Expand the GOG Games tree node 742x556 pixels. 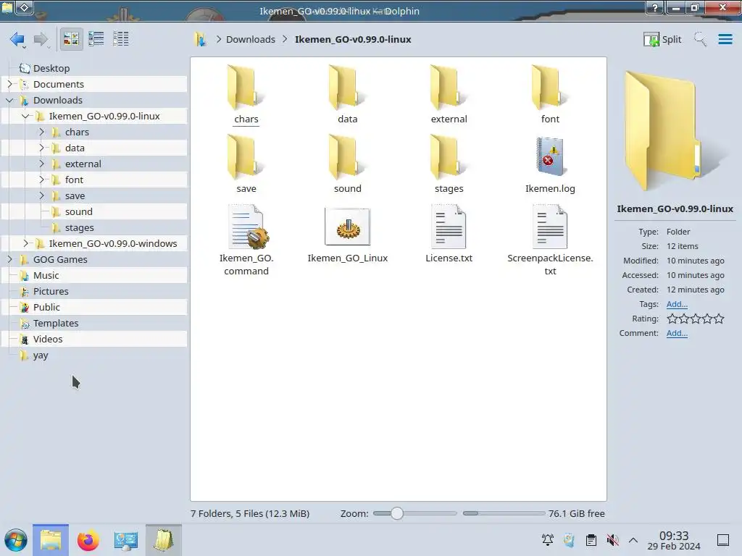coord(10,259)
